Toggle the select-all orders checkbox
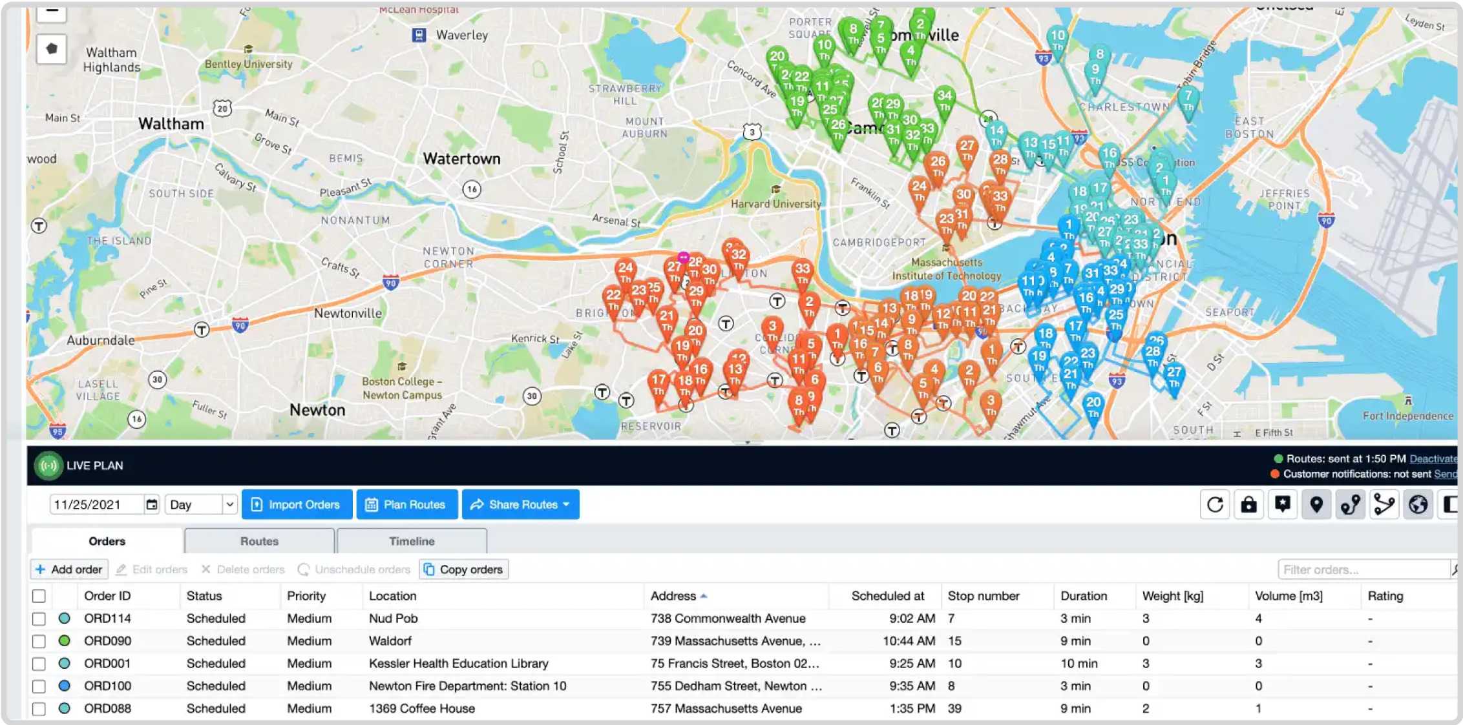1463x725 pixels. click(x=38, y=595)
